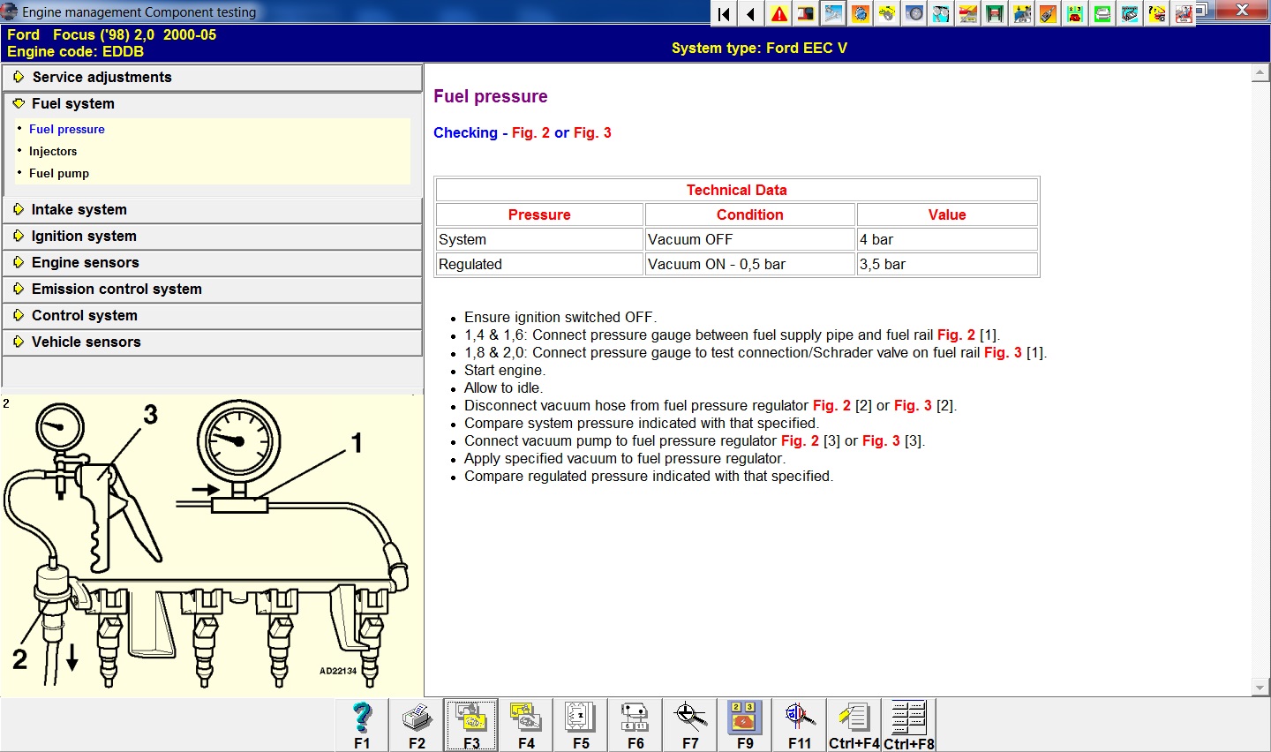Screen dimensions: 1271x752
Task: Click the F7 magnifier component icon
Action: click(690, 725)
